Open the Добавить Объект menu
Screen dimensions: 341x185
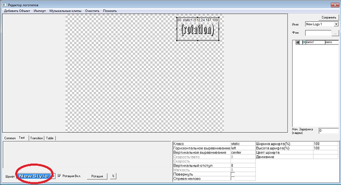click(x=16, y=10)
